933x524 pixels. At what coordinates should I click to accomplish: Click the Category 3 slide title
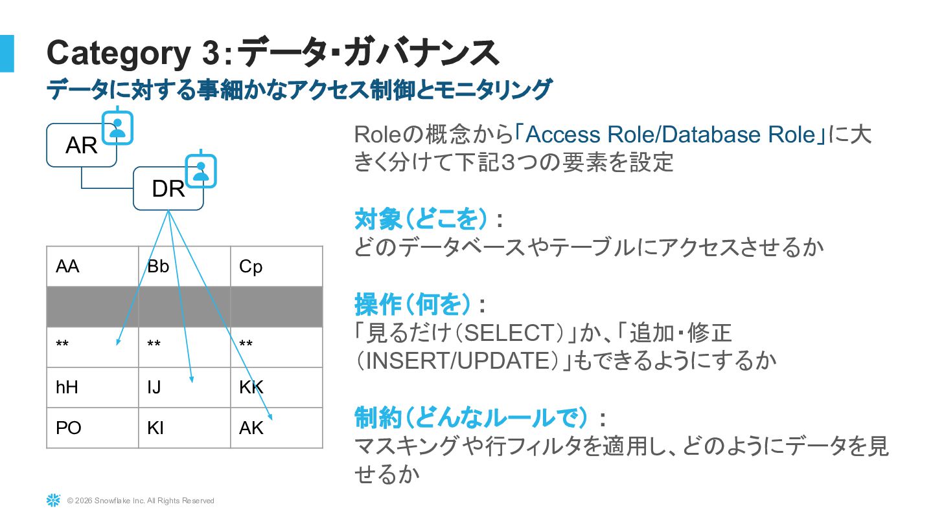(x=273, y=52)
